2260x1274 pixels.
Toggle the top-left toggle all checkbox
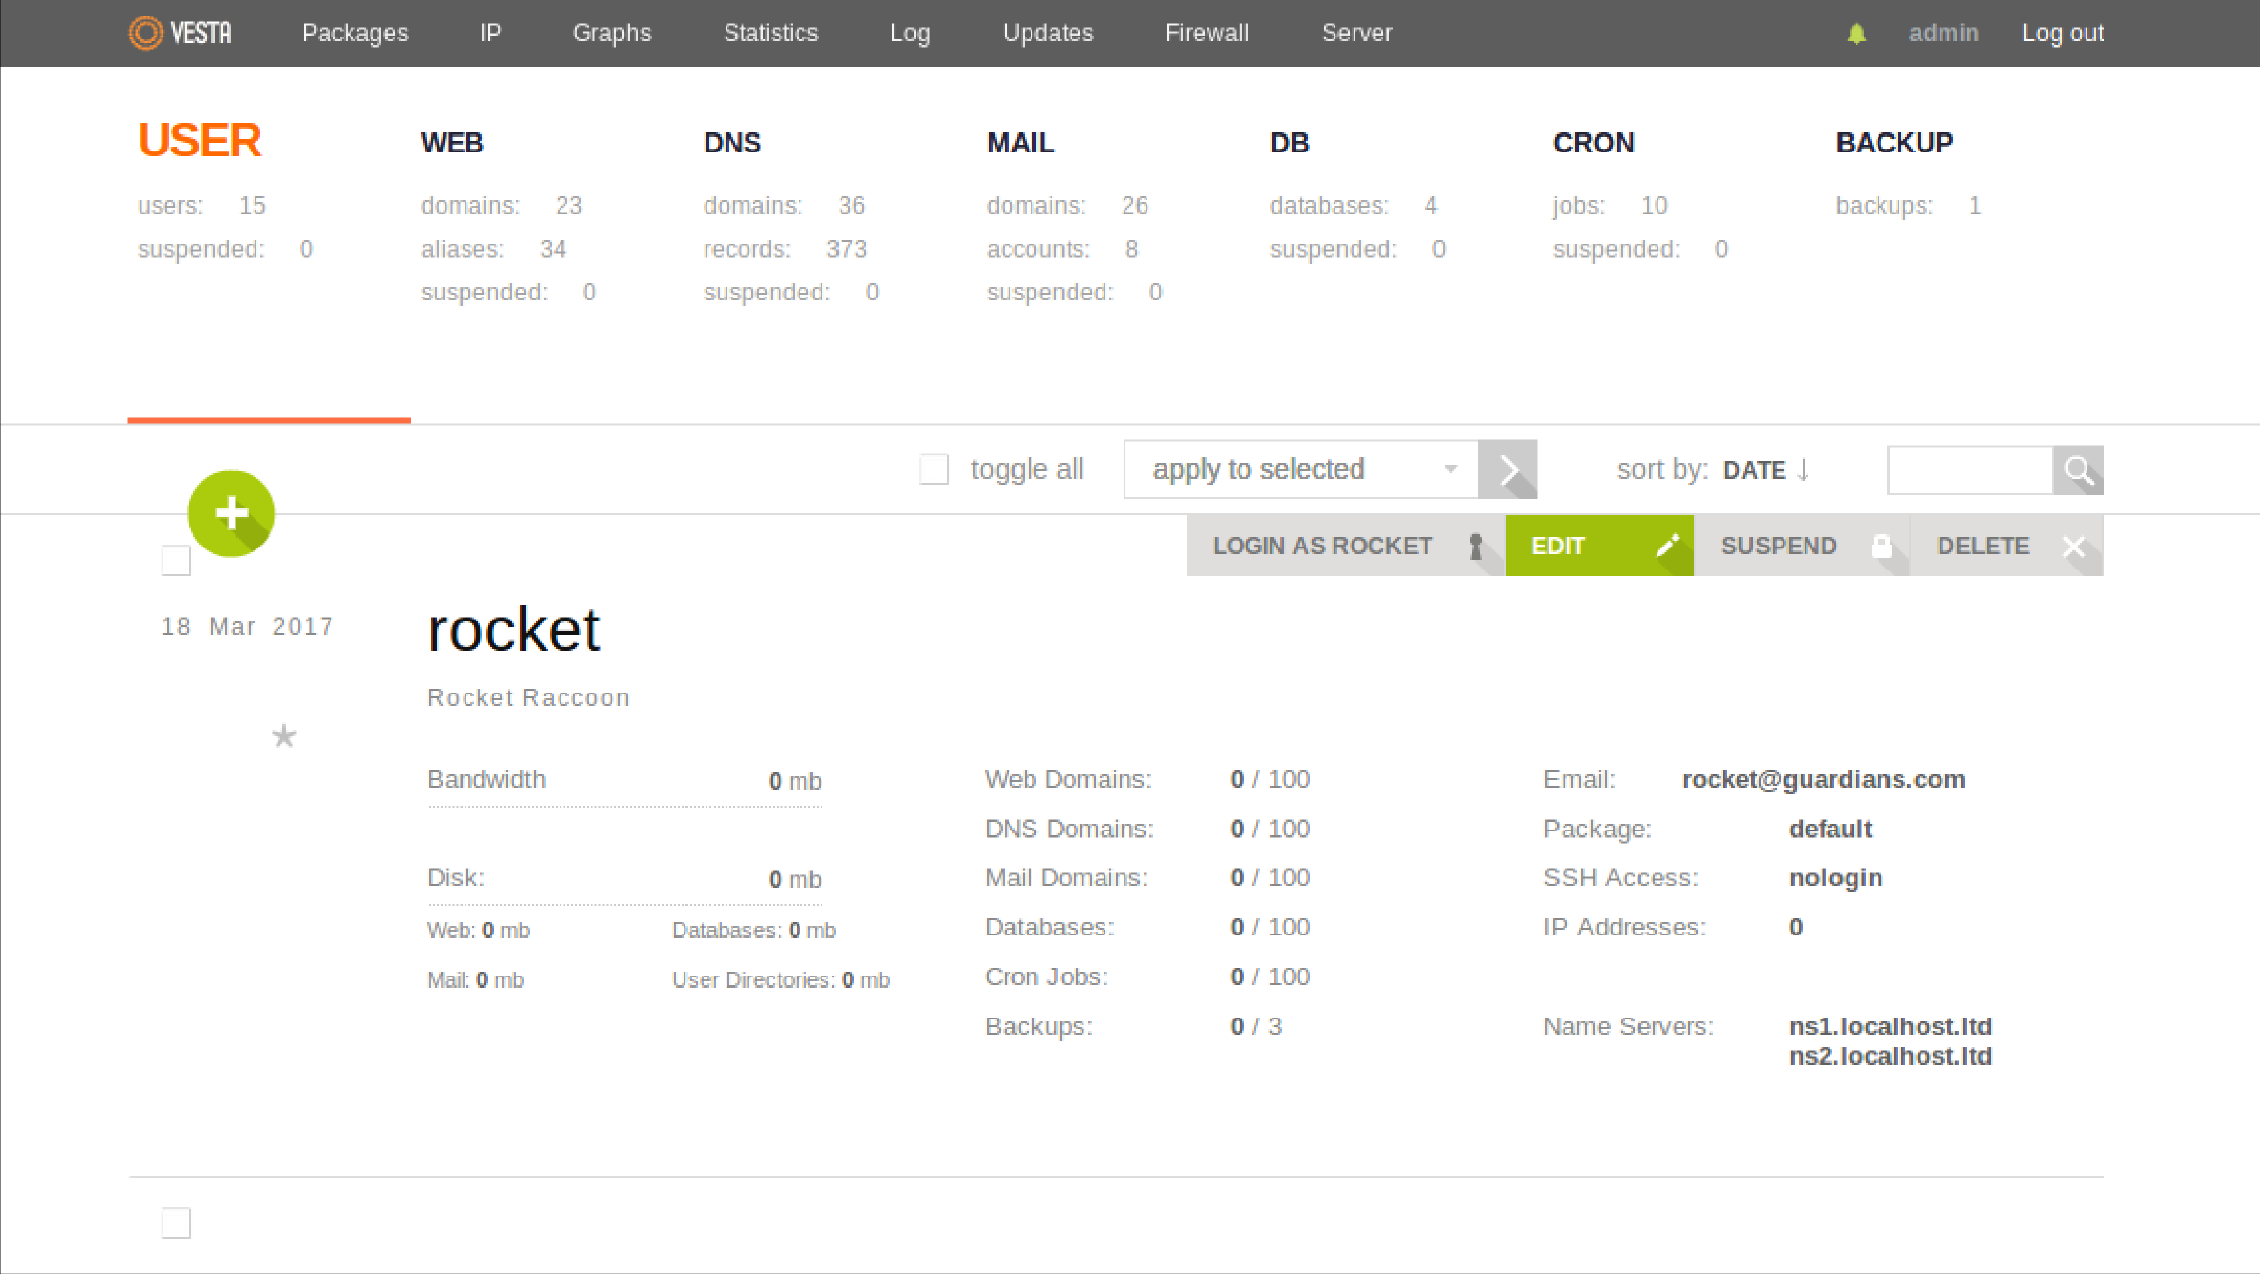point(933,468)
